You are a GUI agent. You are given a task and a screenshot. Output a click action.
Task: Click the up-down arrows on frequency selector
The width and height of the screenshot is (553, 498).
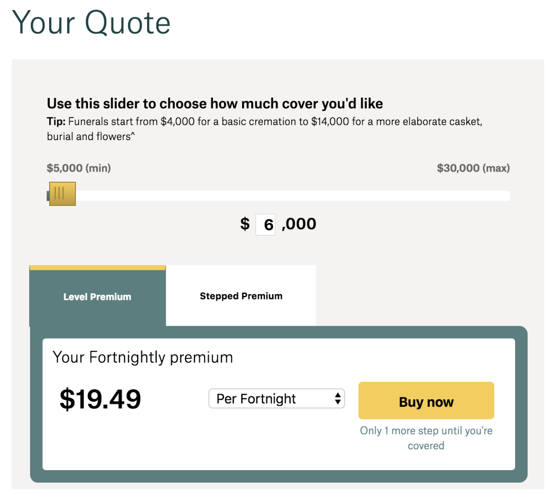pos(337,399)
